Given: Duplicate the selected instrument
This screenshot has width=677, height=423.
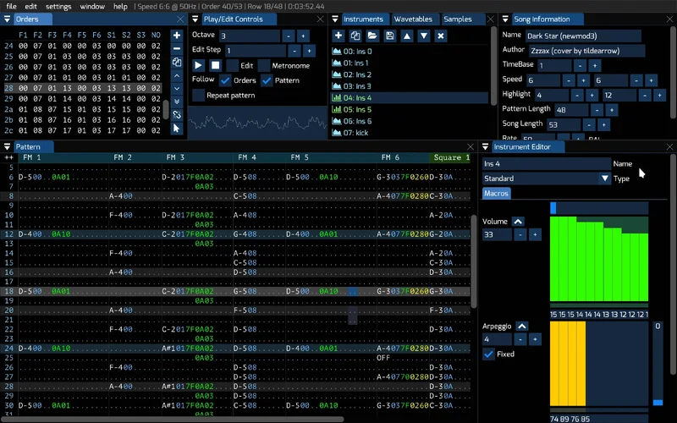Looking at the screenshot, I should tap(355, 36).
